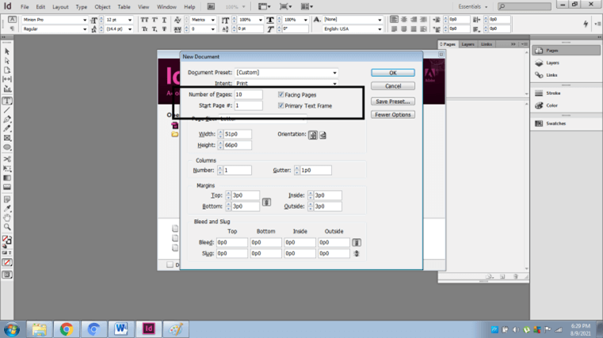603x338 pixels.
Task: Click OK in New Document dialog
Action: [x=393, y=73]
